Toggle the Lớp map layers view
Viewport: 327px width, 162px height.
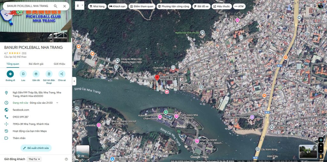[83, 152]
